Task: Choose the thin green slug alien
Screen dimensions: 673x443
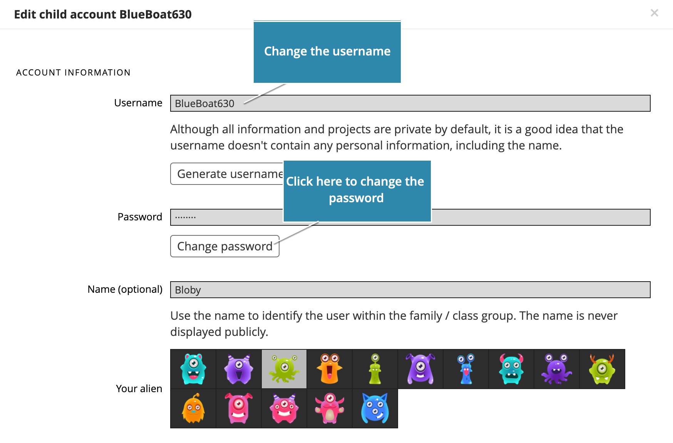Action: 375,369
